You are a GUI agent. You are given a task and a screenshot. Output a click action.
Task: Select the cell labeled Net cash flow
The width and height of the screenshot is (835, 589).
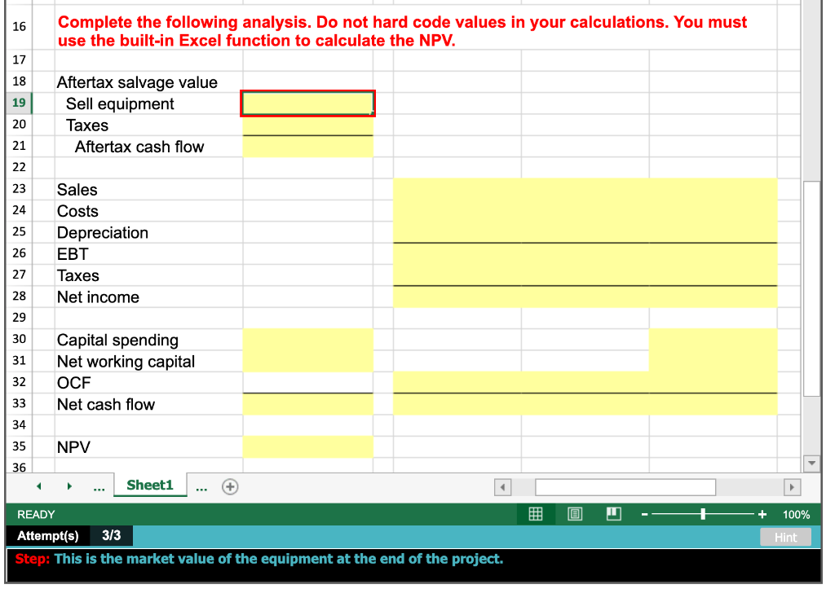(108, 403)
